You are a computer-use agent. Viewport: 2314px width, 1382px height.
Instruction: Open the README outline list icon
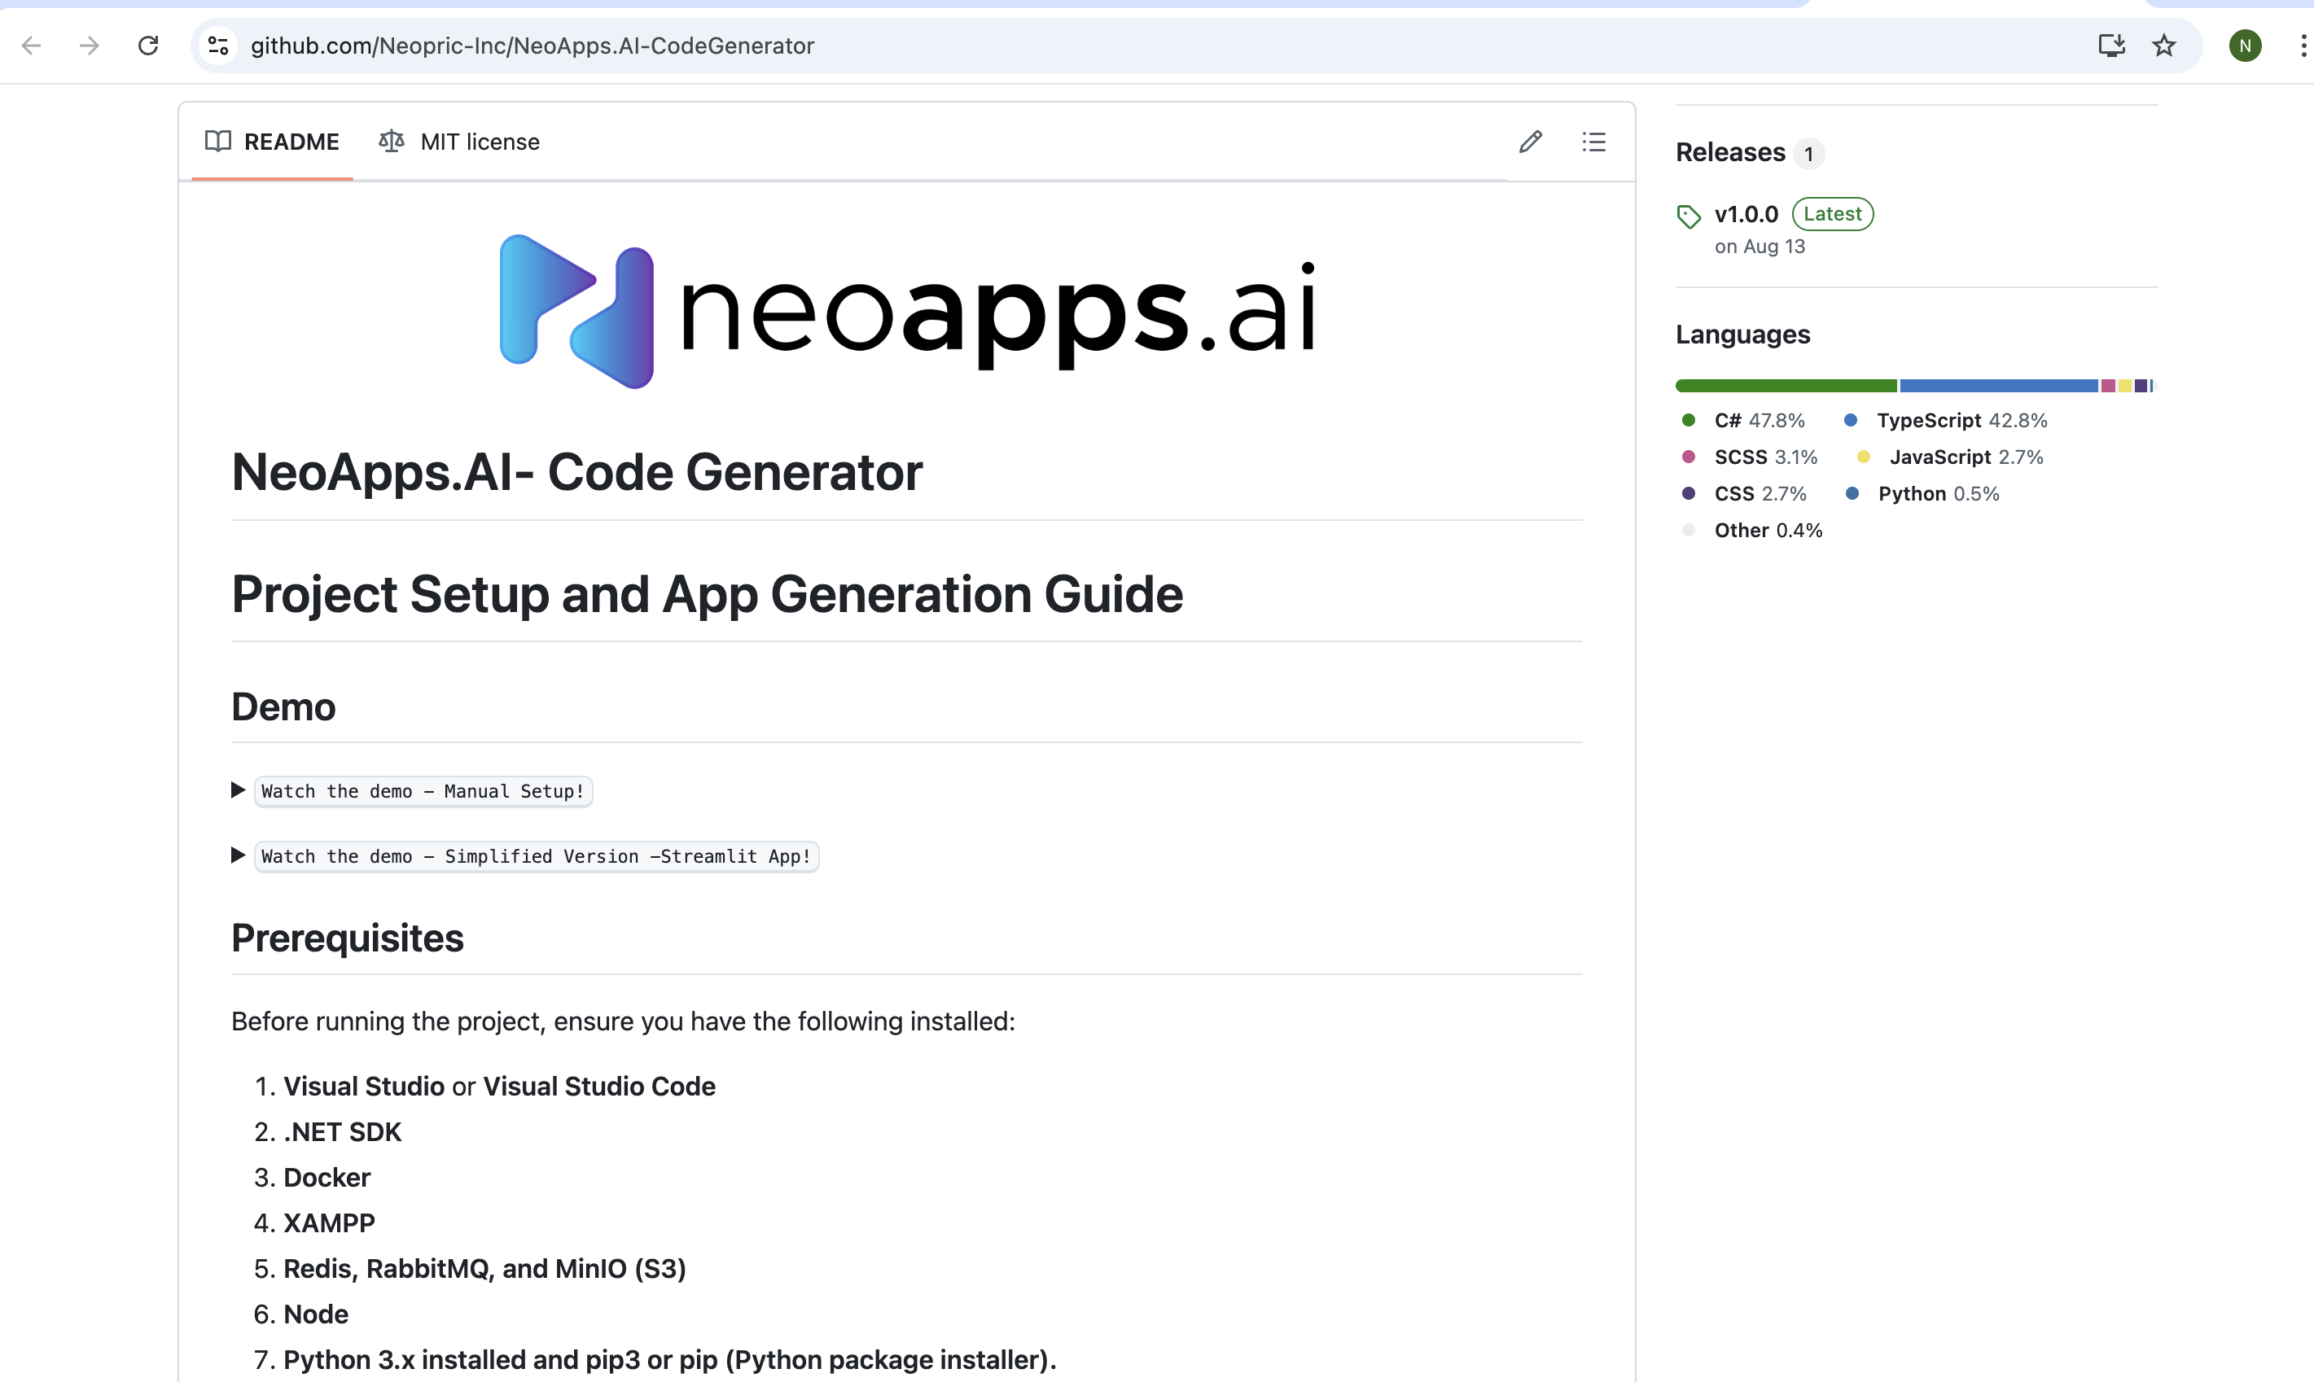(1594, 142)
